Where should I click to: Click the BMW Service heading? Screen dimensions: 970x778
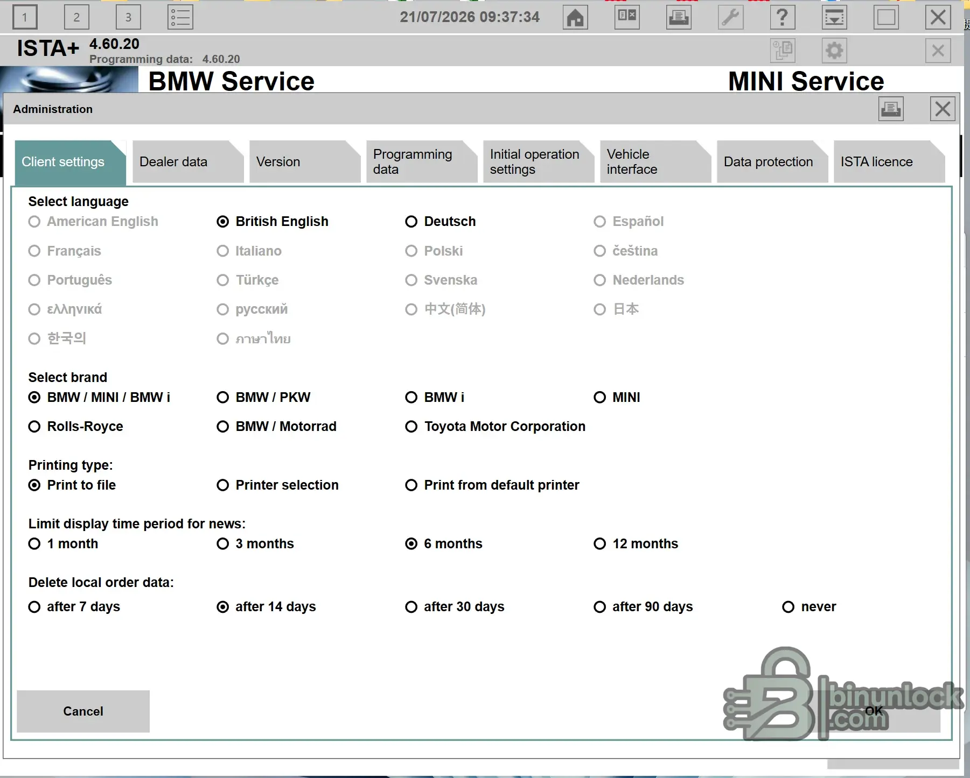coord(231,81)
